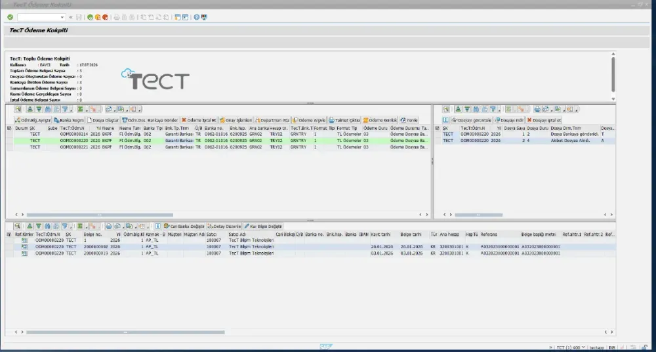656x352 pixels.
Task: Sort ascending in the documents panel toolbar
Action: pos(30,225)
